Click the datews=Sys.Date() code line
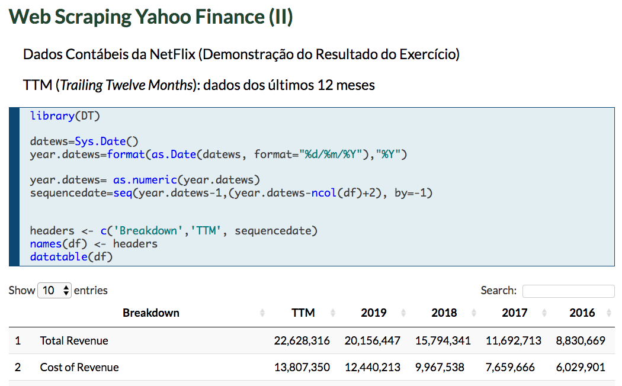Screen dimensions: 622x386 pos(84,141)
